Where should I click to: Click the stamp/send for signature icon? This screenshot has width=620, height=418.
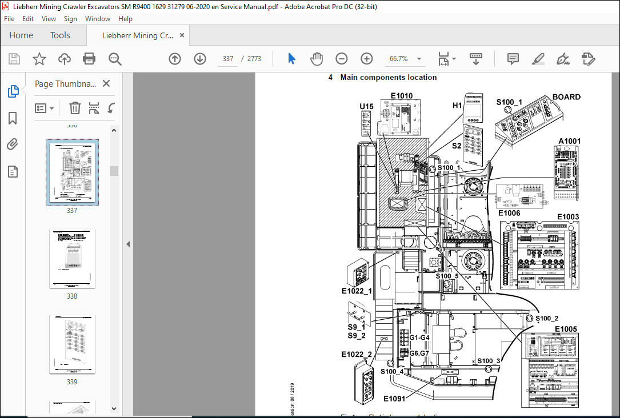(x=589, y=59)
